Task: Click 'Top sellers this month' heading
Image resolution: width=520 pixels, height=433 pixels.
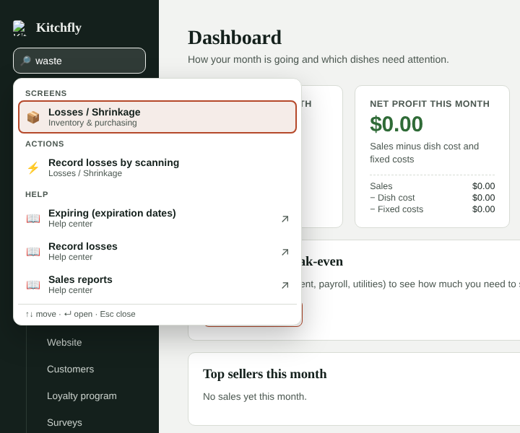Action: click(x=264, y=374)
